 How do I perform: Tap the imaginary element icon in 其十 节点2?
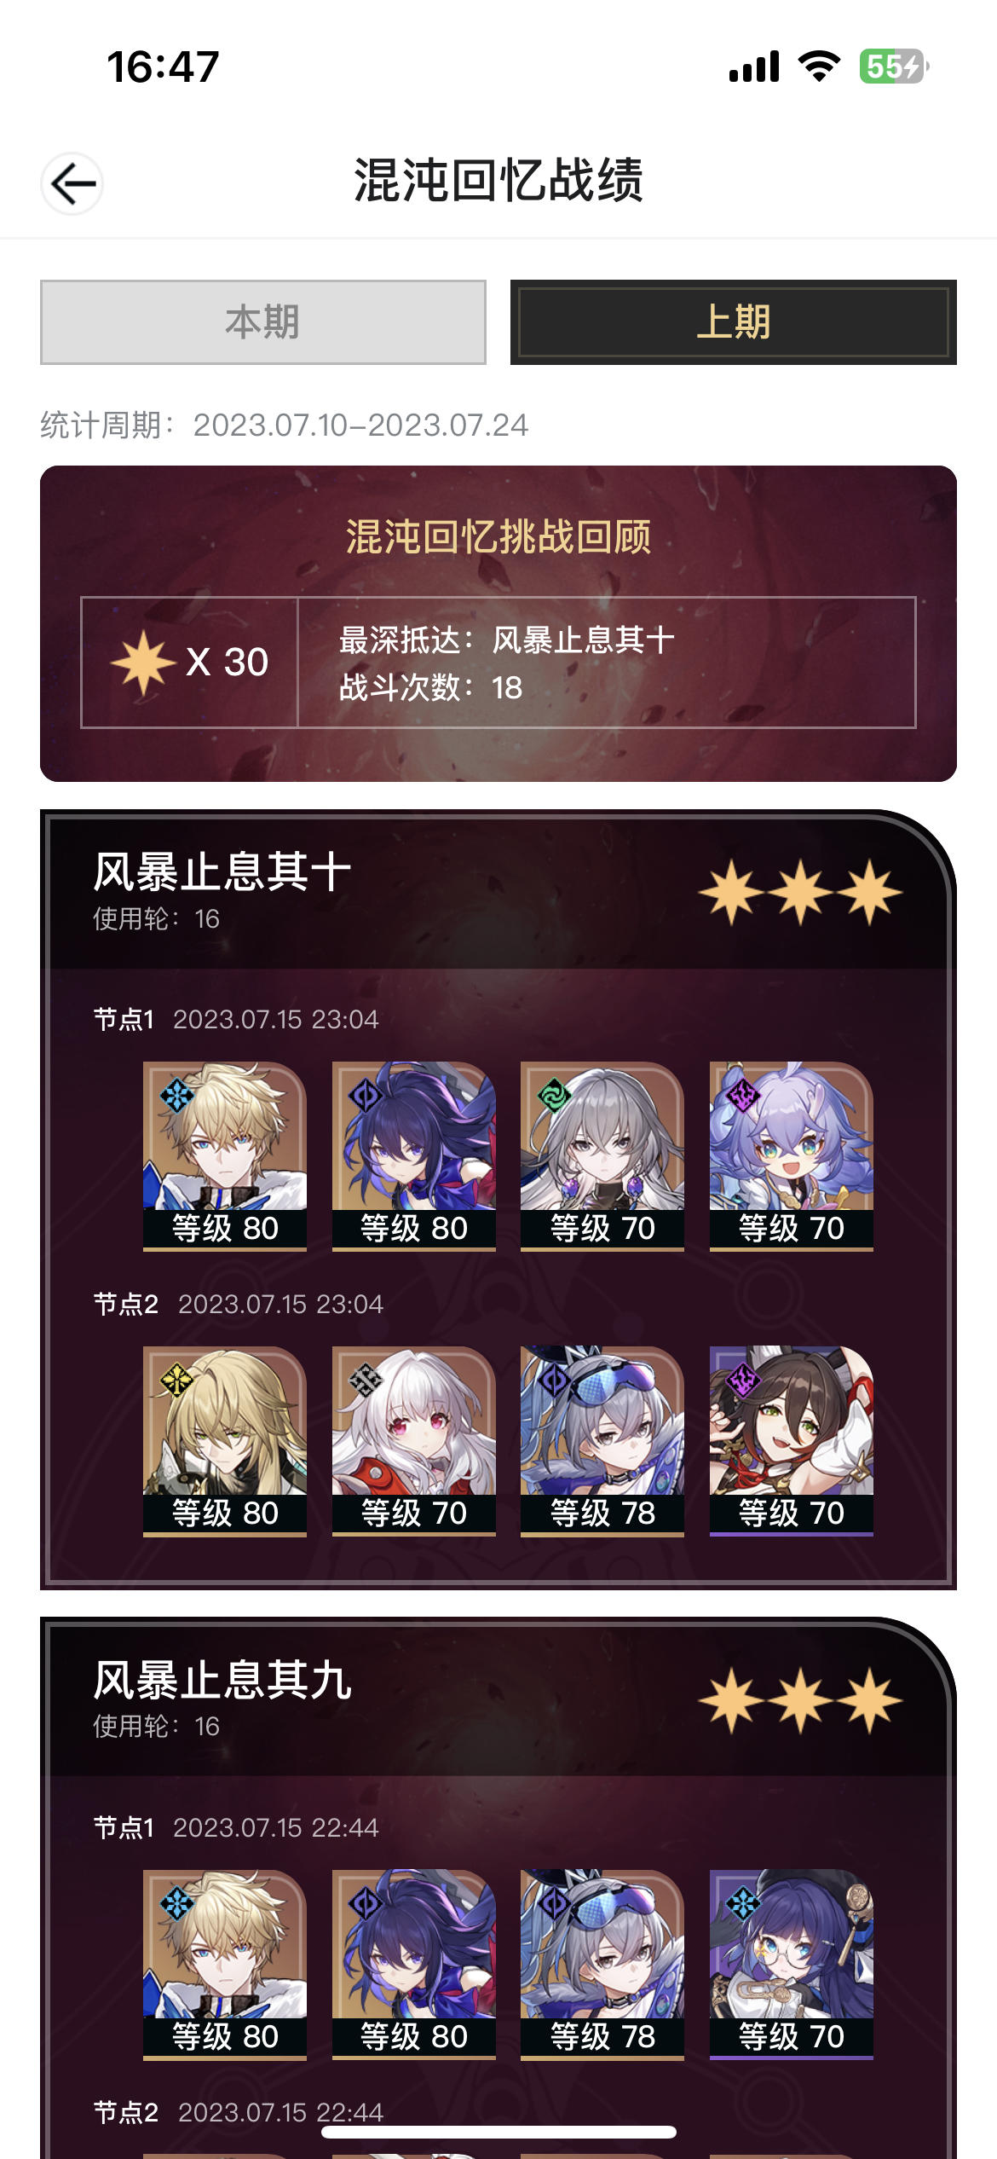coord(177,1380)
